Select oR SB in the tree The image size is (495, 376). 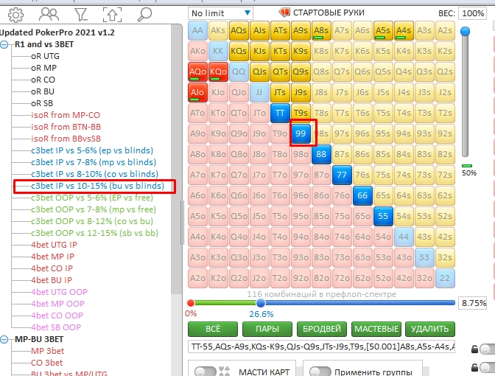(42, 103)
